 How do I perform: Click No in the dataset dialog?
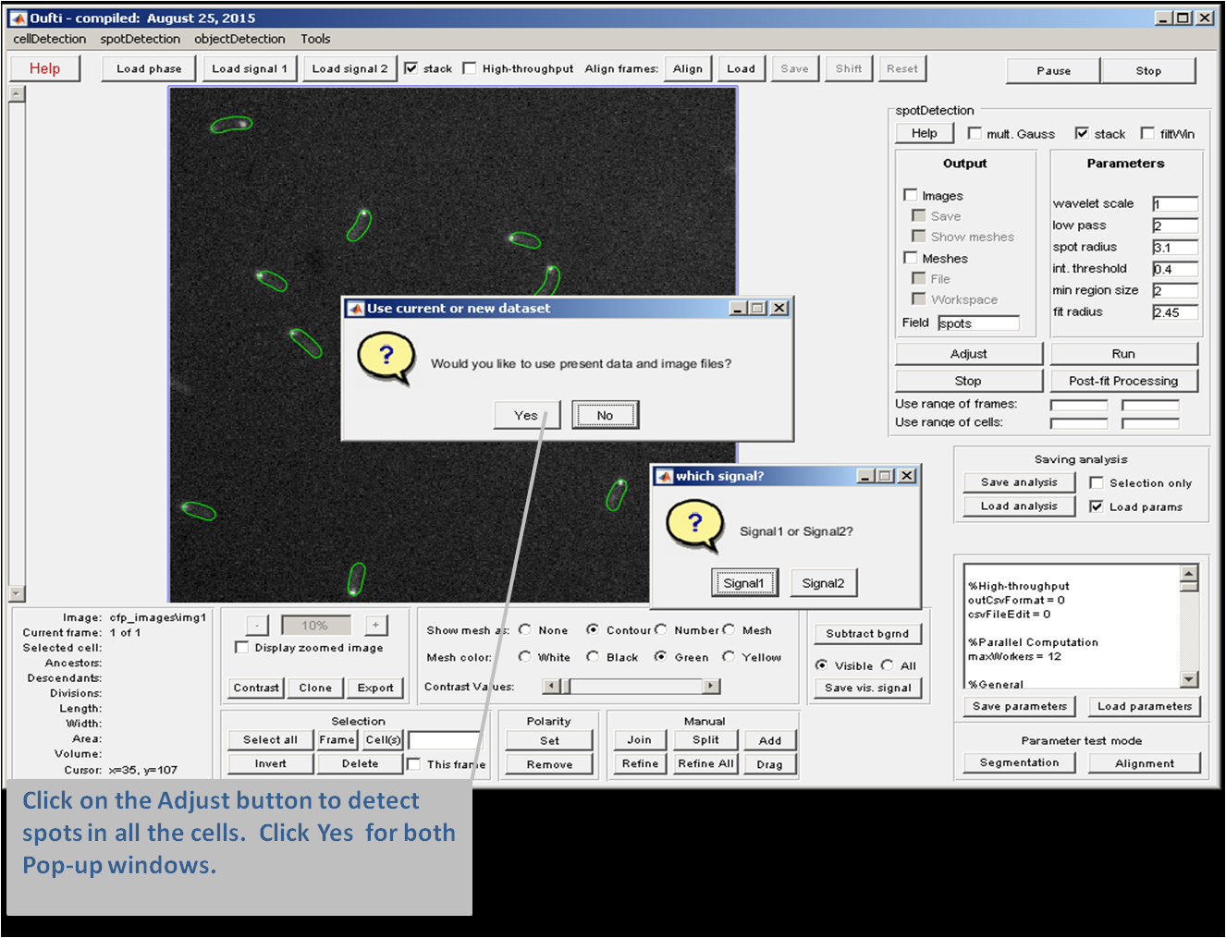[x=605, y=415]
